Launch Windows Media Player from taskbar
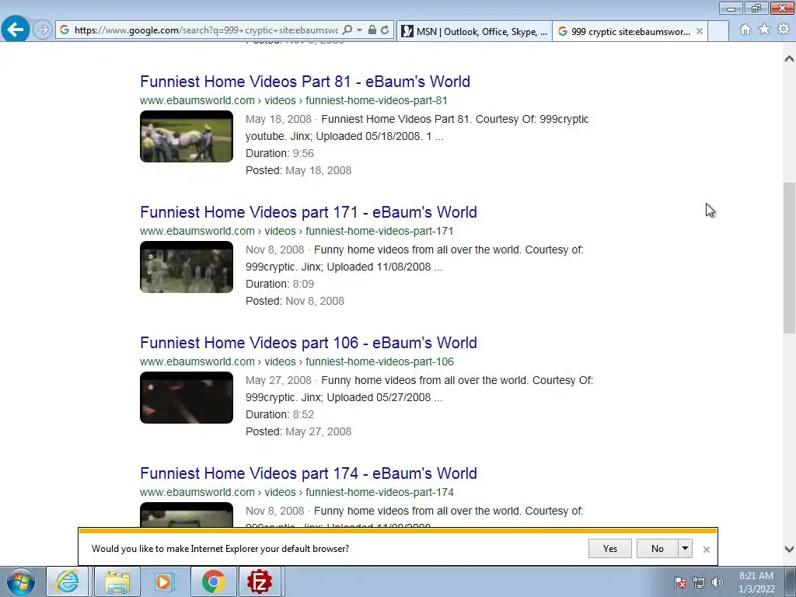 164,581
